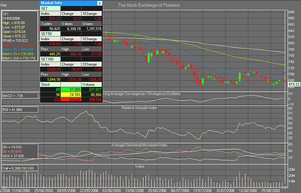Click the scroll-right arrow on the date axis

coord(285,187)
